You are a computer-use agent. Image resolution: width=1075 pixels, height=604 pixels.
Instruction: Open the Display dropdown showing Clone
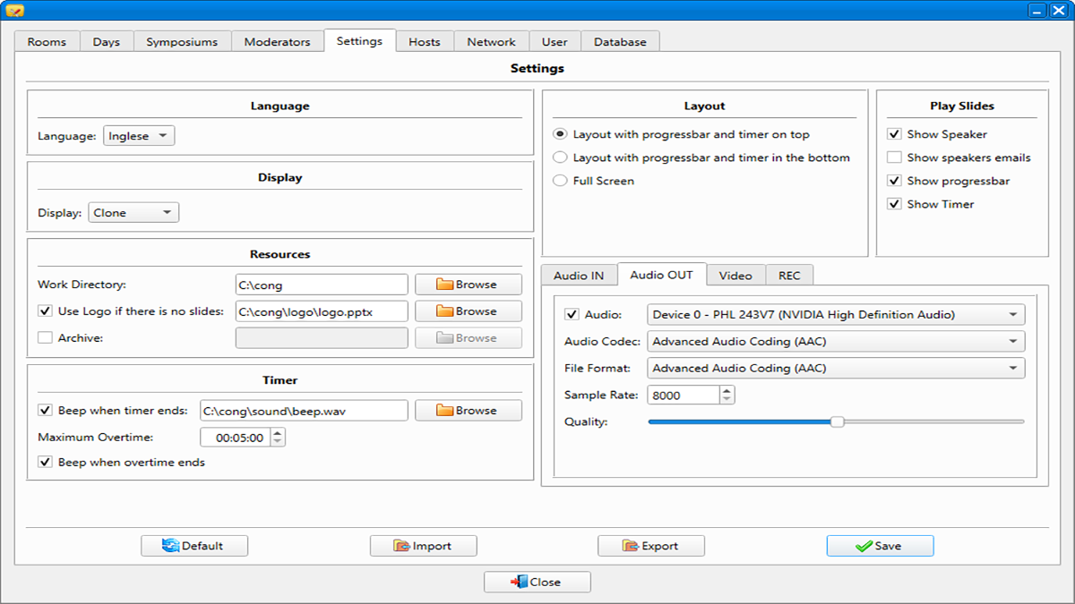133,213
